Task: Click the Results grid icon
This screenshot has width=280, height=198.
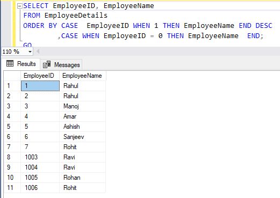Action: pos(10,63)
